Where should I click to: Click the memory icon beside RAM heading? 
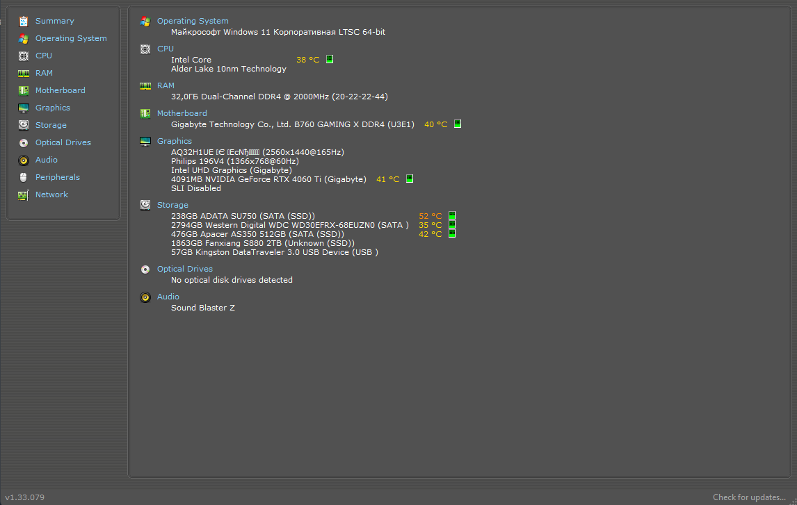[145, 85]
